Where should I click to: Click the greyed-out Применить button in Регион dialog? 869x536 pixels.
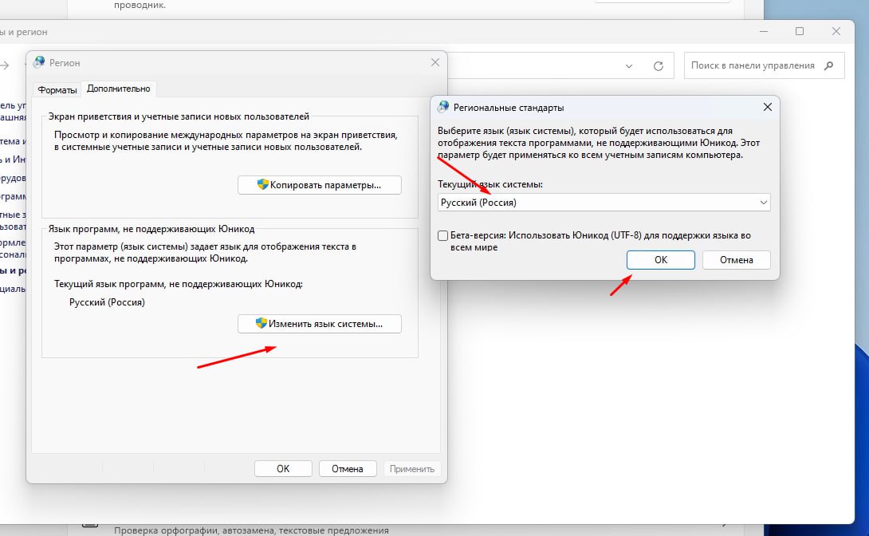(x=411, y=469)
